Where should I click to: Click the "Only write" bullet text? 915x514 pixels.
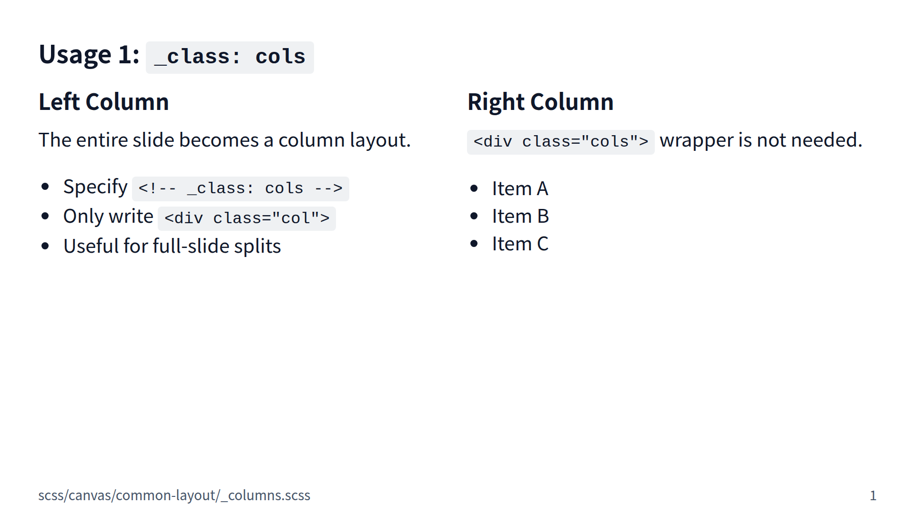point(108,216)
